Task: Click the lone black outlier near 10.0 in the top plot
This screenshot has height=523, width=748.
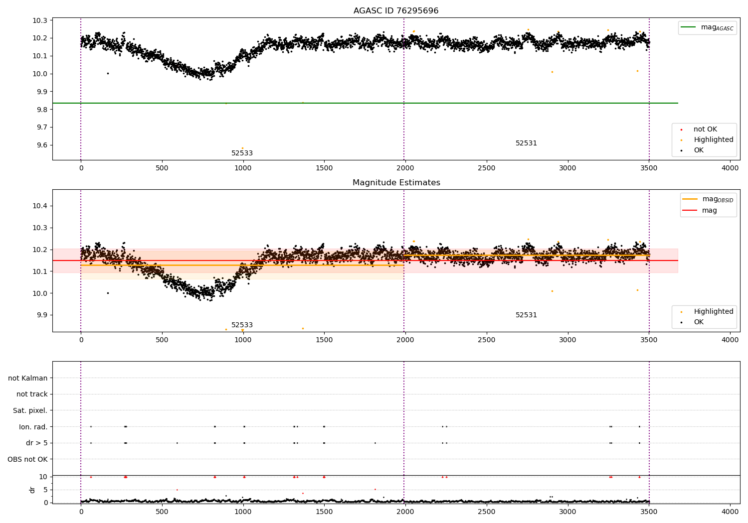Action: tap(108, 73)
